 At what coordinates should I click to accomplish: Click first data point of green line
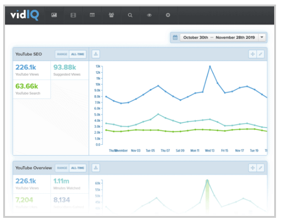pos(106,130)
